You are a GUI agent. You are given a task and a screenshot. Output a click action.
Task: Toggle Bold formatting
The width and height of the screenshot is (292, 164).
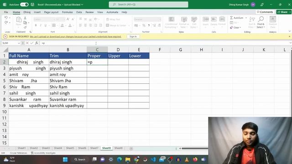(36, 26)
